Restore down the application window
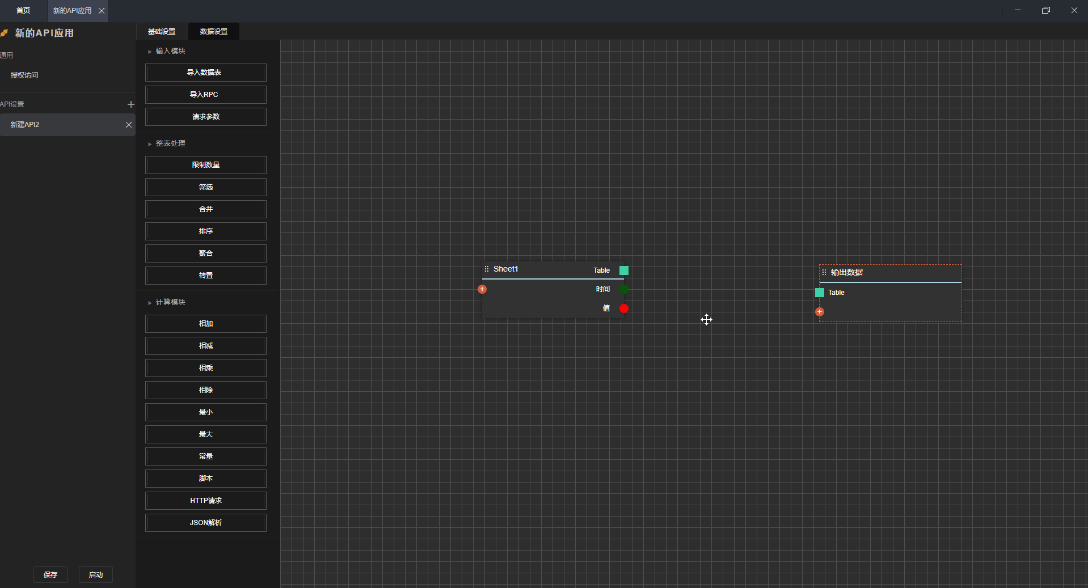The width and height of the screenshot is (1088, 588). tap(1046, 10)
